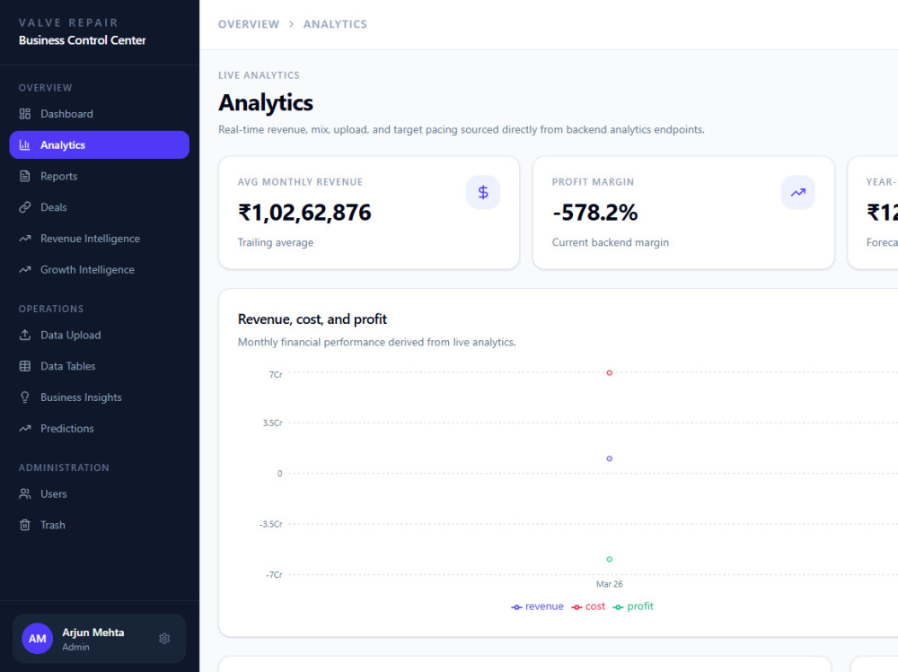898x672 pixels.
Task: Go to the Reports section
Action: [x=99, y=177]
